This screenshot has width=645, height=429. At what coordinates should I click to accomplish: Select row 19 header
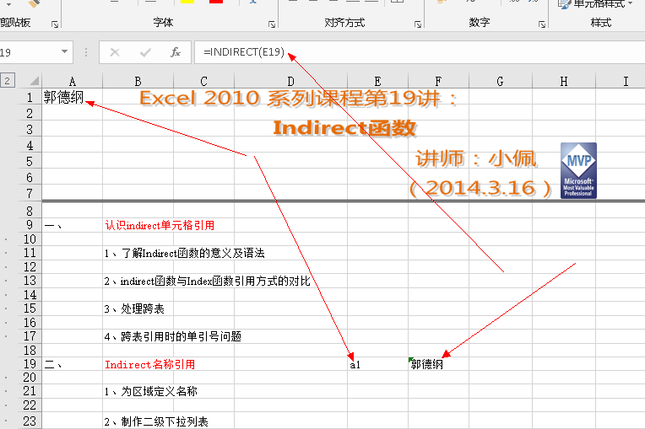30,364
